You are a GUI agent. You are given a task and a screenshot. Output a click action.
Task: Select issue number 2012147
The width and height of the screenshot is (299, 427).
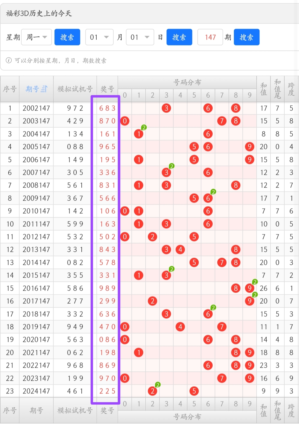[x=36, y=237]
